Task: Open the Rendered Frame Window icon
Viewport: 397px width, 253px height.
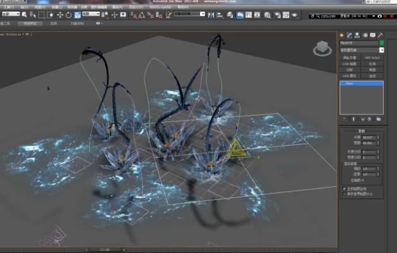Action: point(286,15)
